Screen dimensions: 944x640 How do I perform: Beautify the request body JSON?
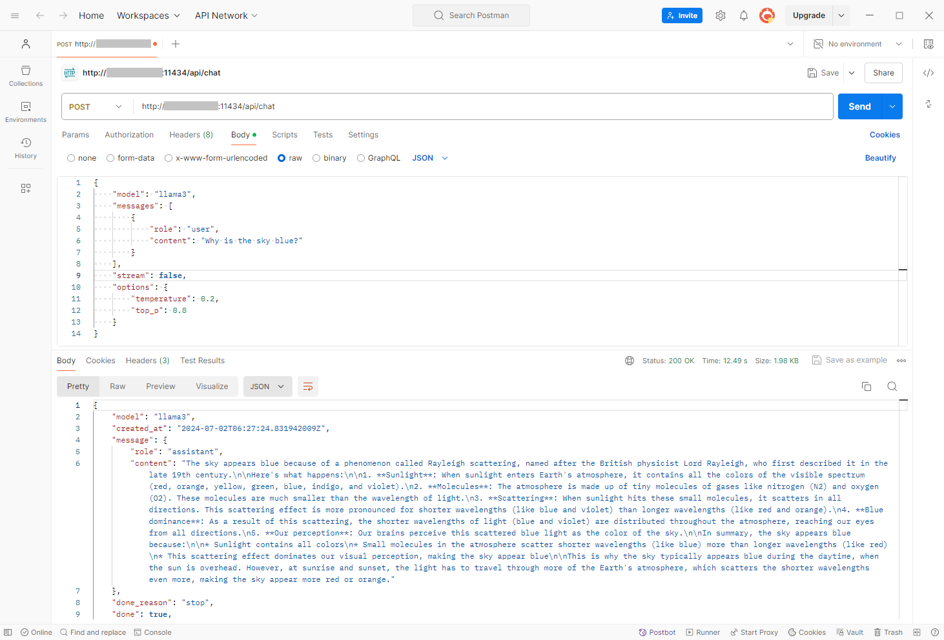(x=880, y=157)
